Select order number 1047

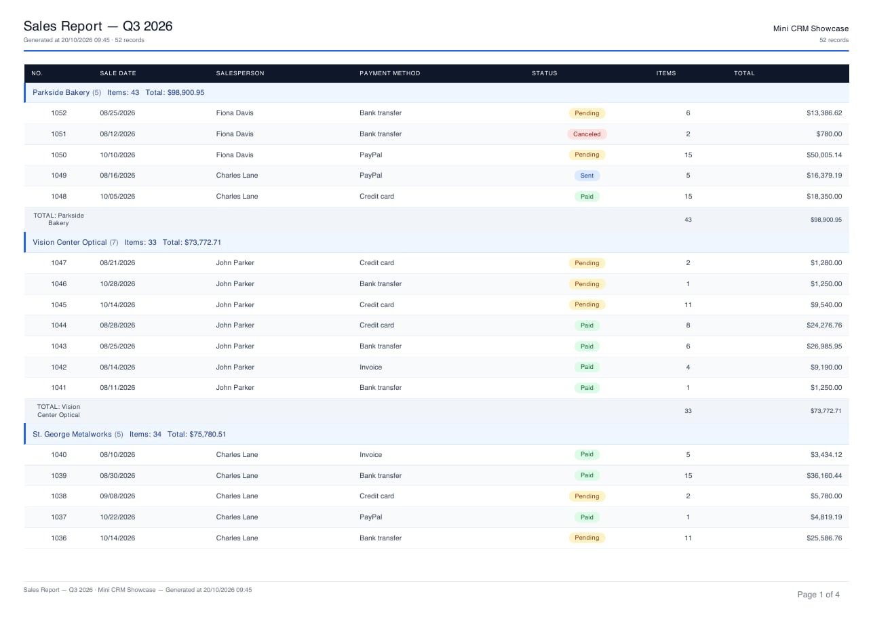tap(59, 263)
